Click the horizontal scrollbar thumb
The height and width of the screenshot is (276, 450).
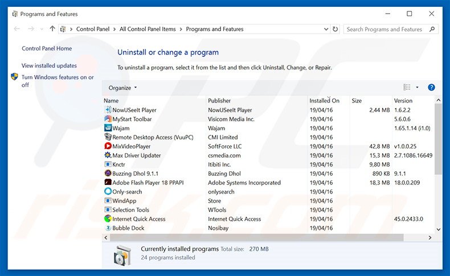tap(256, 238)
